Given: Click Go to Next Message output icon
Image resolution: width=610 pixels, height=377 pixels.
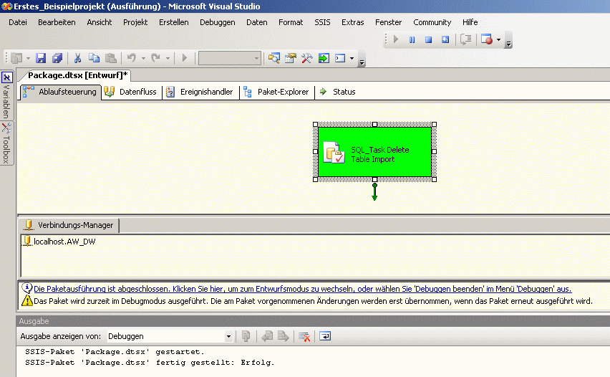Looking at the screenshot, I should 284,336.
